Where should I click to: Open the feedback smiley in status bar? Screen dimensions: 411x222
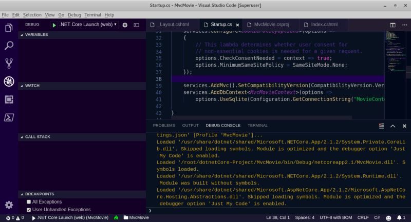pyautogui.click(x=388, y=217)
